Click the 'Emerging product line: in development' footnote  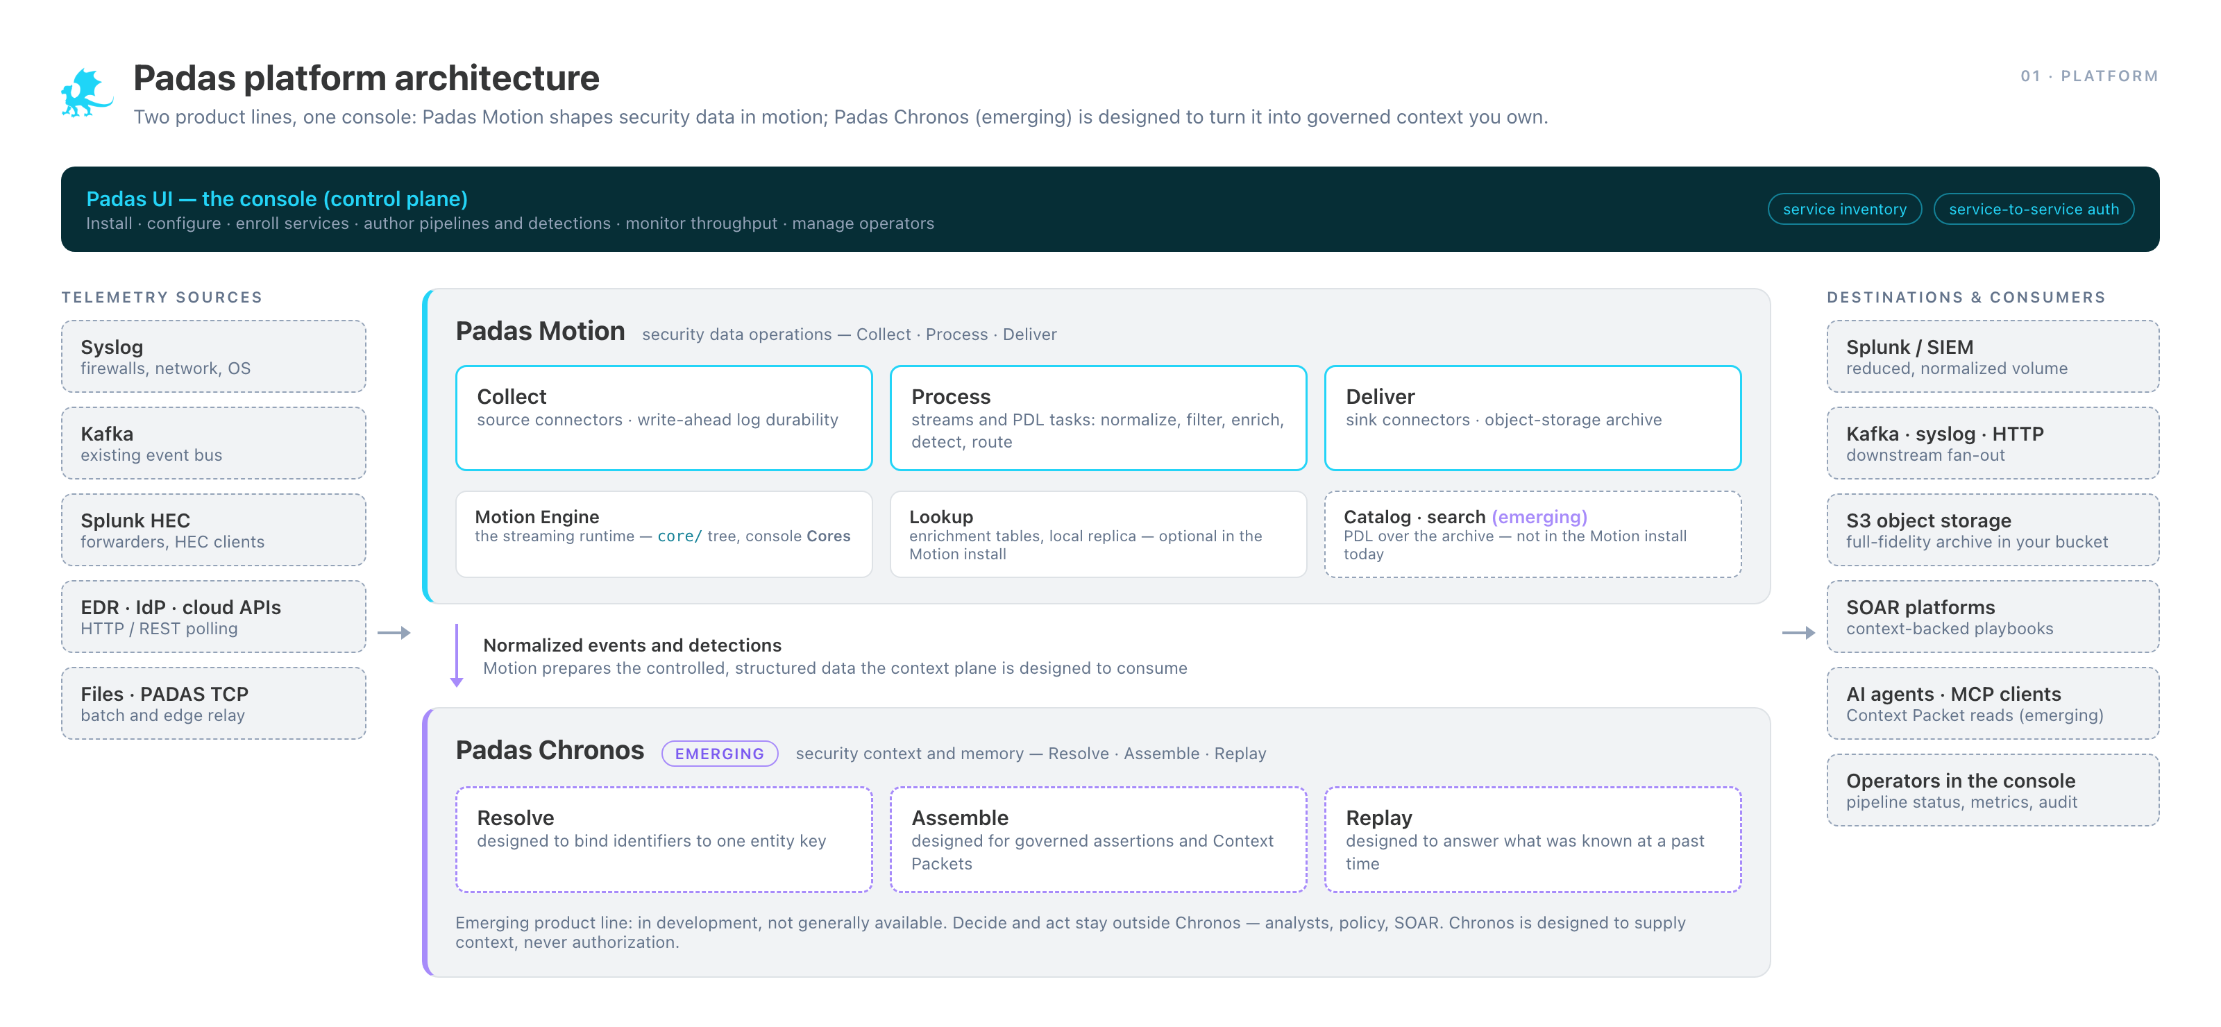click(1070, 932)
